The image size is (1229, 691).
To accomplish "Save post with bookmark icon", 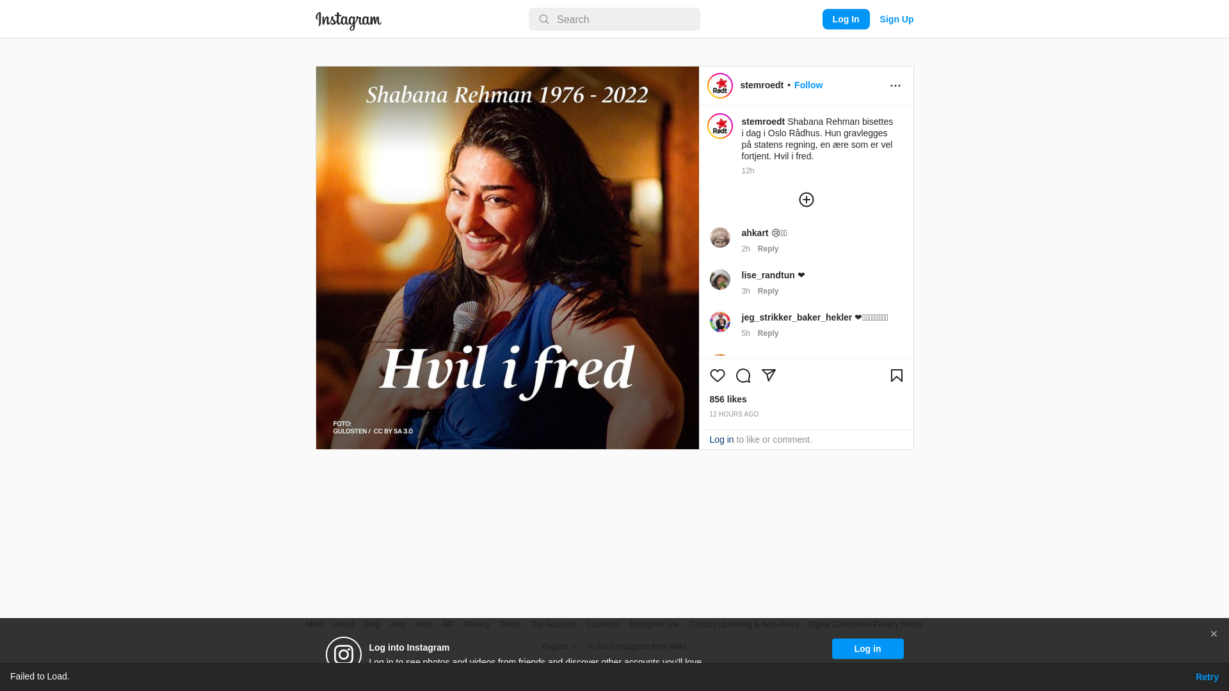I will coord(897,376).
